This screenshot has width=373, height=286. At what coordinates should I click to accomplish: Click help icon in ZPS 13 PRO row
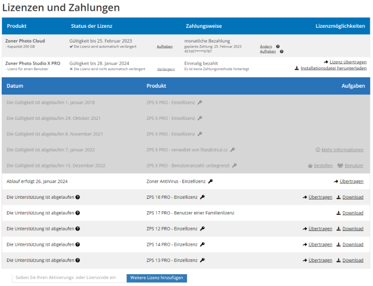point(78,260)
